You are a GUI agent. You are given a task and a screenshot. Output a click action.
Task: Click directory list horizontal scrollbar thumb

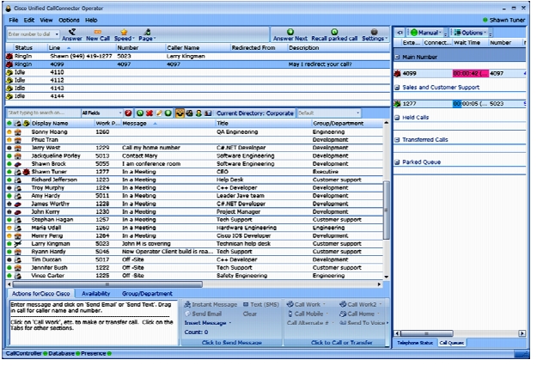pyautogui.click(x=107, y=284)
